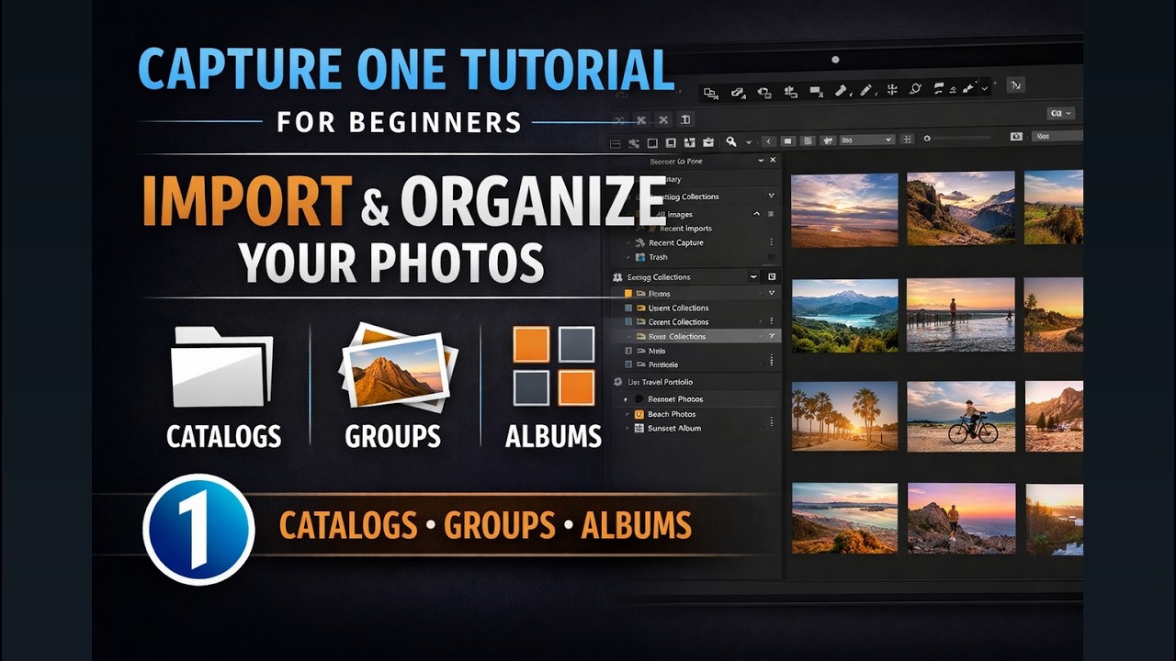Screen dimensions: 1176x661
Task: Click the grid focus icon before zoom slider
Action: (x=907, y=140)
